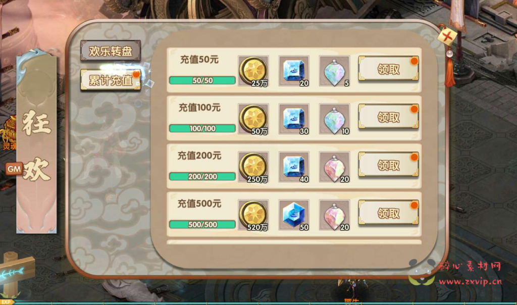
Task: Select the blue gem icon with quantity 40
Action: click(x=294, y=167)
